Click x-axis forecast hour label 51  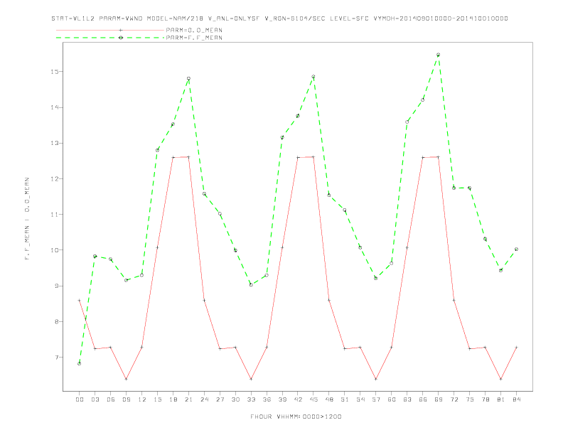345,399
